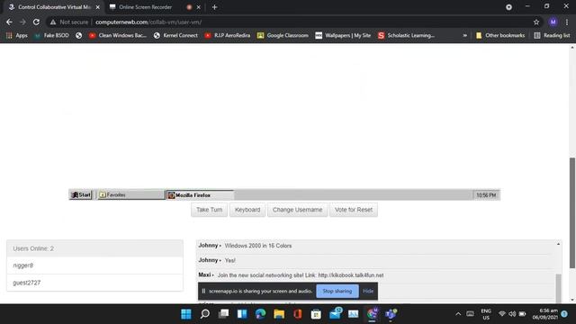
Task: Open a new browser tab
Action: 214,7
